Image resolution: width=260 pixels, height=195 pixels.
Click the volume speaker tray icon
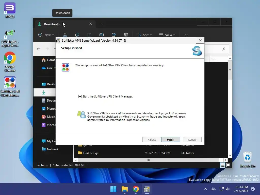[x=227, y=189]
